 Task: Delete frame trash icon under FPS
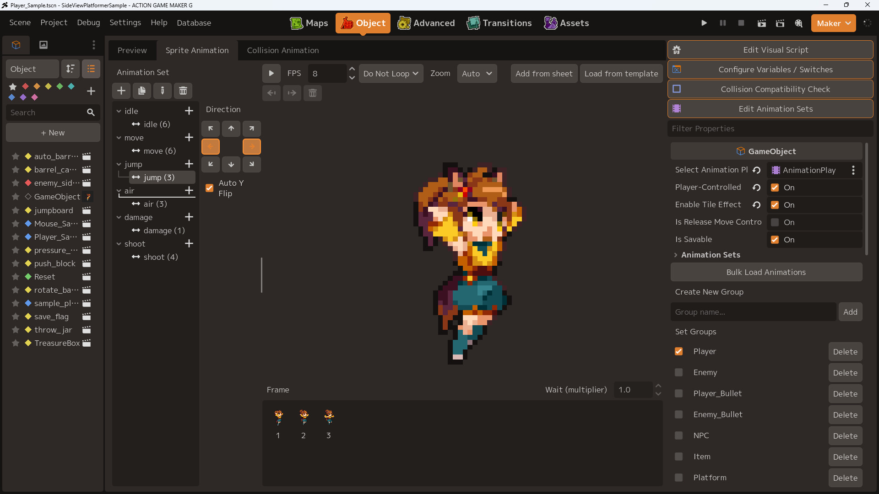[313, 93]
